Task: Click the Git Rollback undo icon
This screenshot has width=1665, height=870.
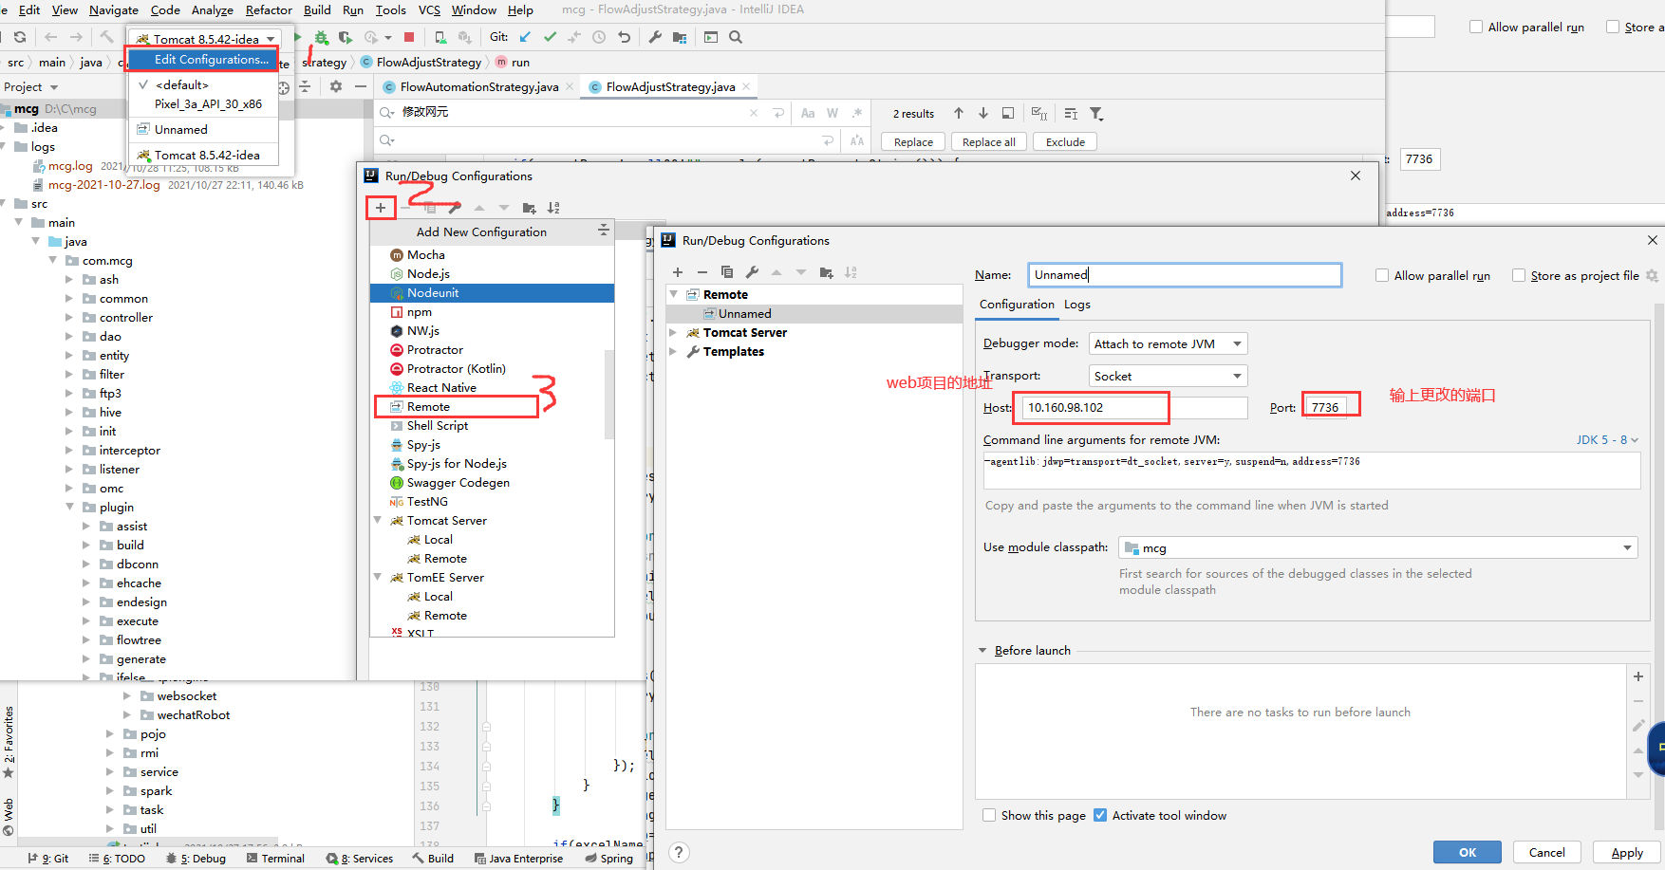Action: [x=624, y=37]
